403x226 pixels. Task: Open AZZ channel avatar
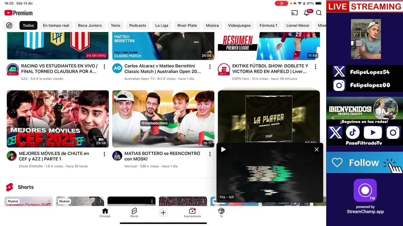coord(13,69)
